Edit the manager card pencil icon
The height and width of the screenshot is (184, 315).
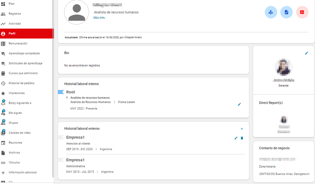pos(306,53)
